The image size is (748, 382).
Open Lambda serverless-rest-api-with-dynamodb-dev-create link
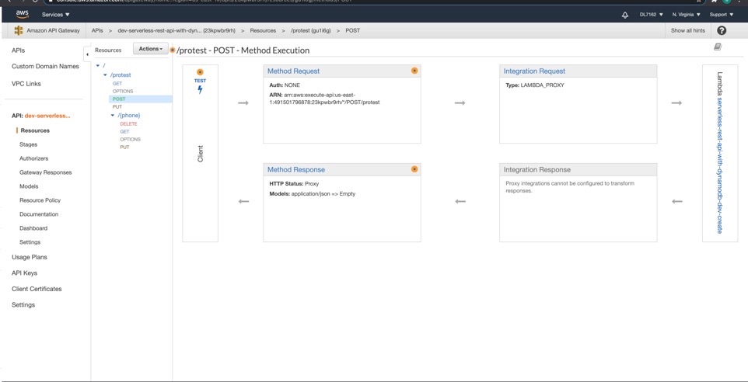720,165
